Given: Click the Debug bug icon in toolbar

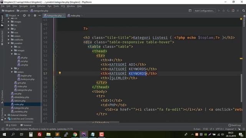Looking at the screenshot, I should pos(224,11).
